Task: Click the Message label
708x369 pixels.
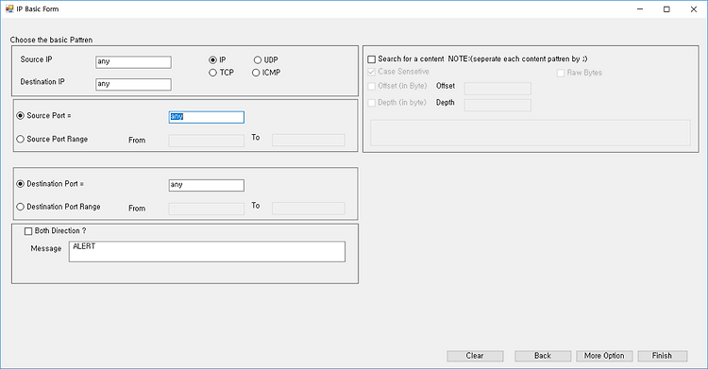Action: [46, 248]
